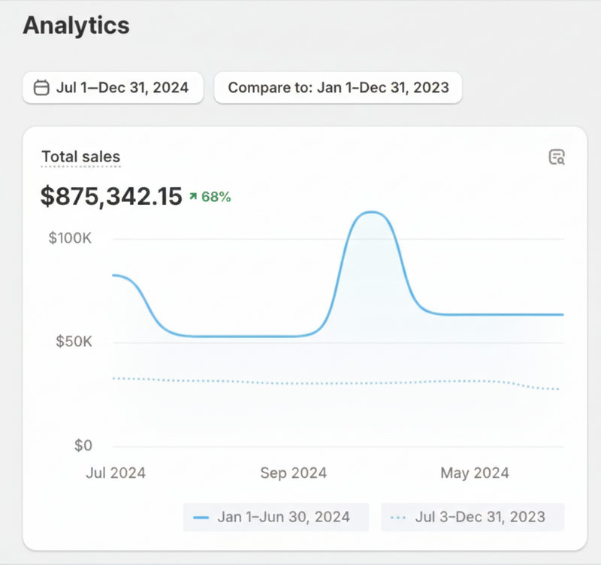Open the Jul 1–Dec 31, 2024 date picker
The width and height of the screenshot is (601, 565).
(113, 88)
